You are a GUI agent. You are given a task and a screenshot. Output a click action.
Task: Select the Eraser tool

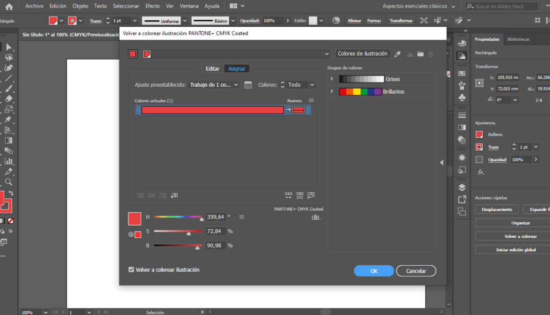tap(9, 99)
